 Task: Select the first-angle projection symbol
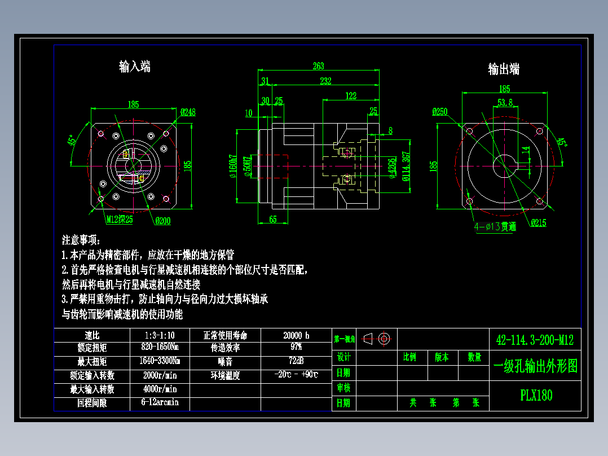point(375,340)
